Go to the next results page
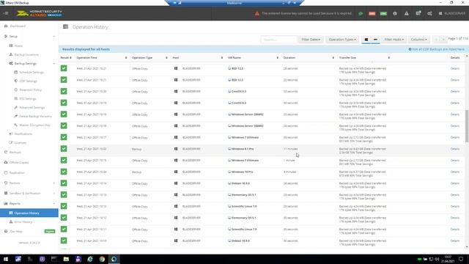The width and height of the screenshot is (469, 264). (443, 40)
